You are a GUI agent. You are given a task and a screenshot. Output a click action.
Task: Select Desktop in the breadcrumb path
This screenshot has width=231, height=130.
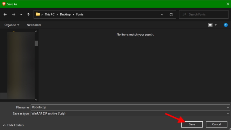pos(65,14)
